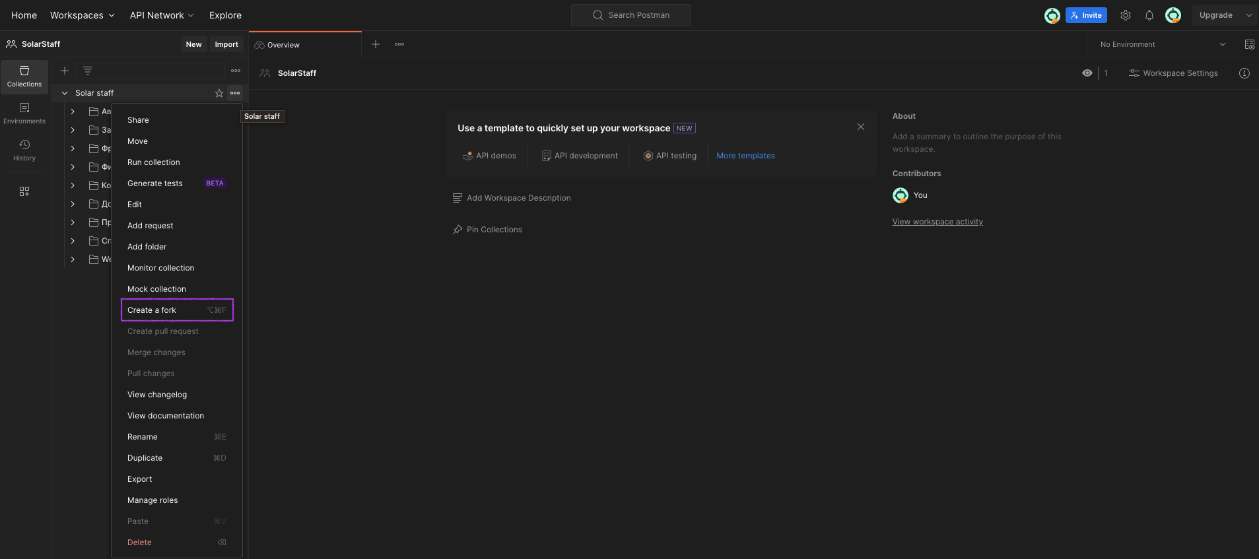Choose Export in the context menu
Screen dimensions: 1259x559
click(x=140, y=479)
